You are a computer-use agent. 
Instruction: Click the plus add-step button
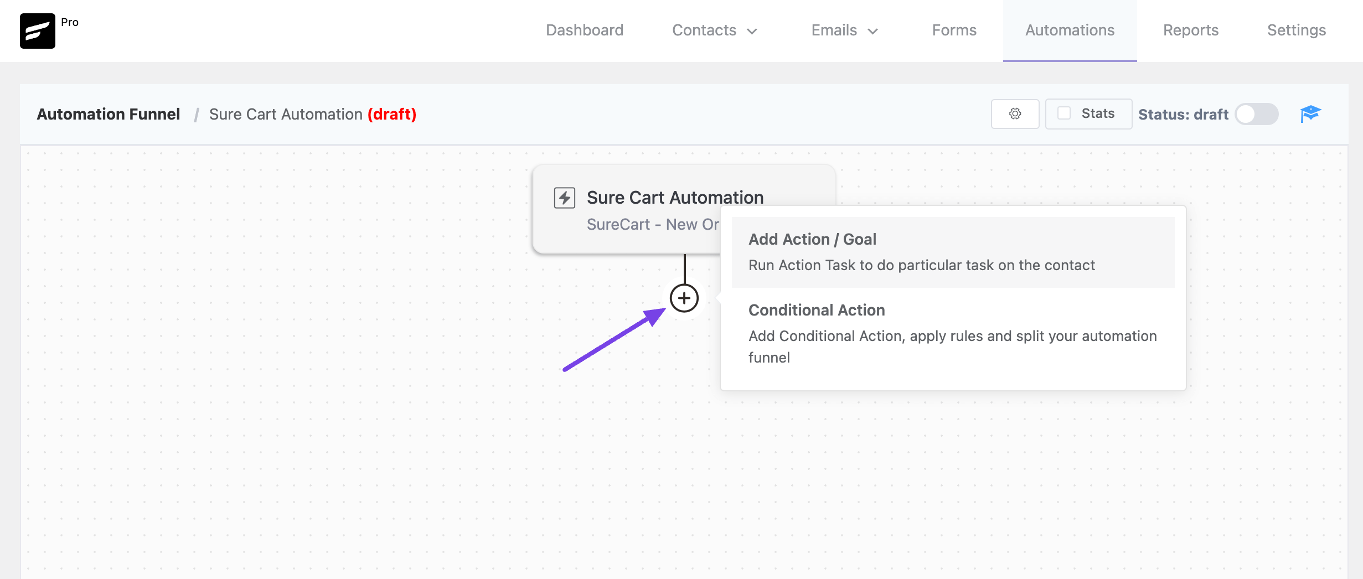684,298
